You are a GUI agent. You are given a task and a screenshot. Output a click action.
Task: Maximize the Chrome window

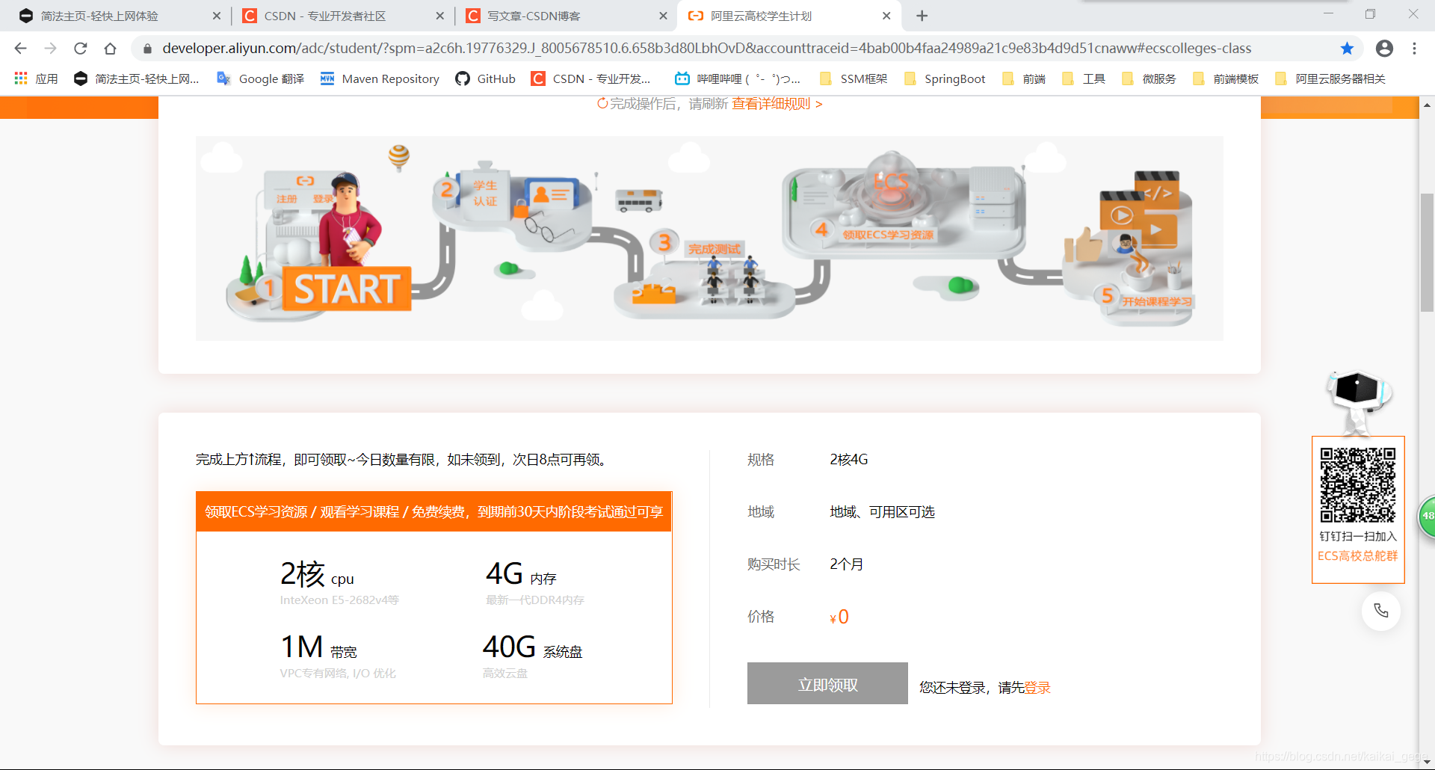point(1370,14)
